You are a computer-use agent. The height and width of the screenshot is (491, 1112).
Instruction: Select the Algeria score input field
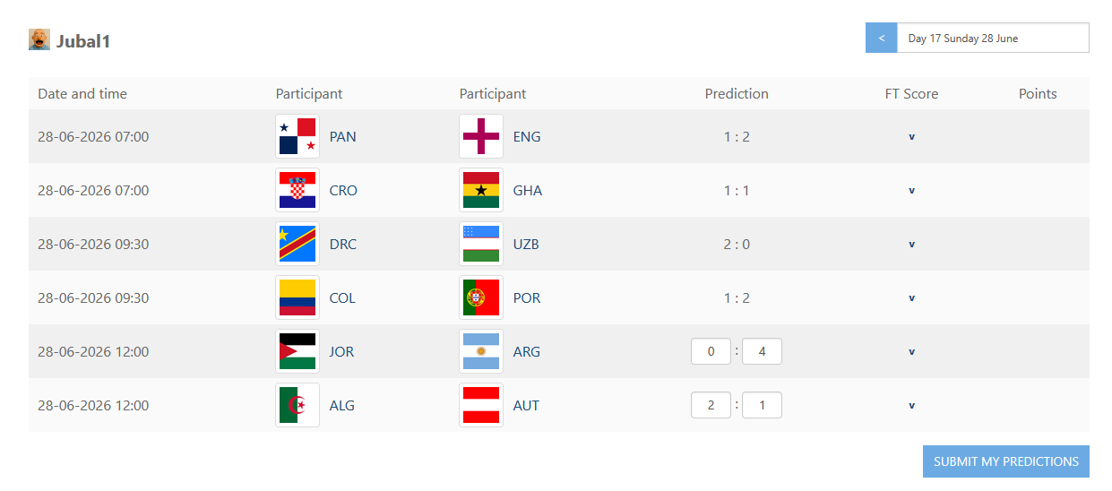[711, 405]
